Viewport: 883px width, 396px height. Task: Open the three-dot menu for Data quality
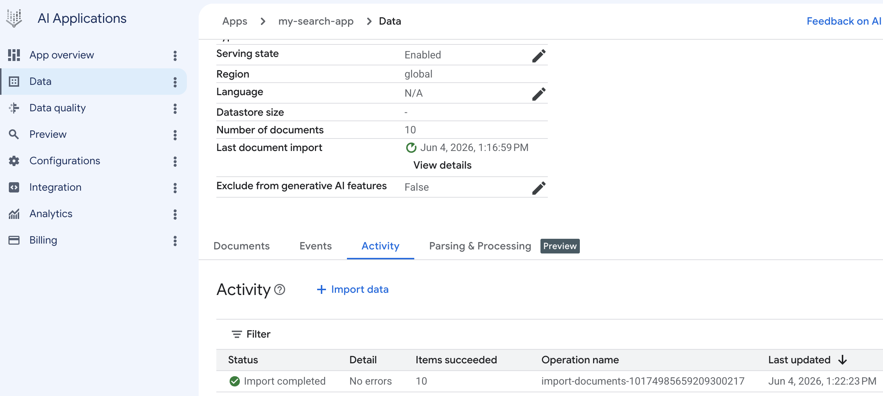175,108
